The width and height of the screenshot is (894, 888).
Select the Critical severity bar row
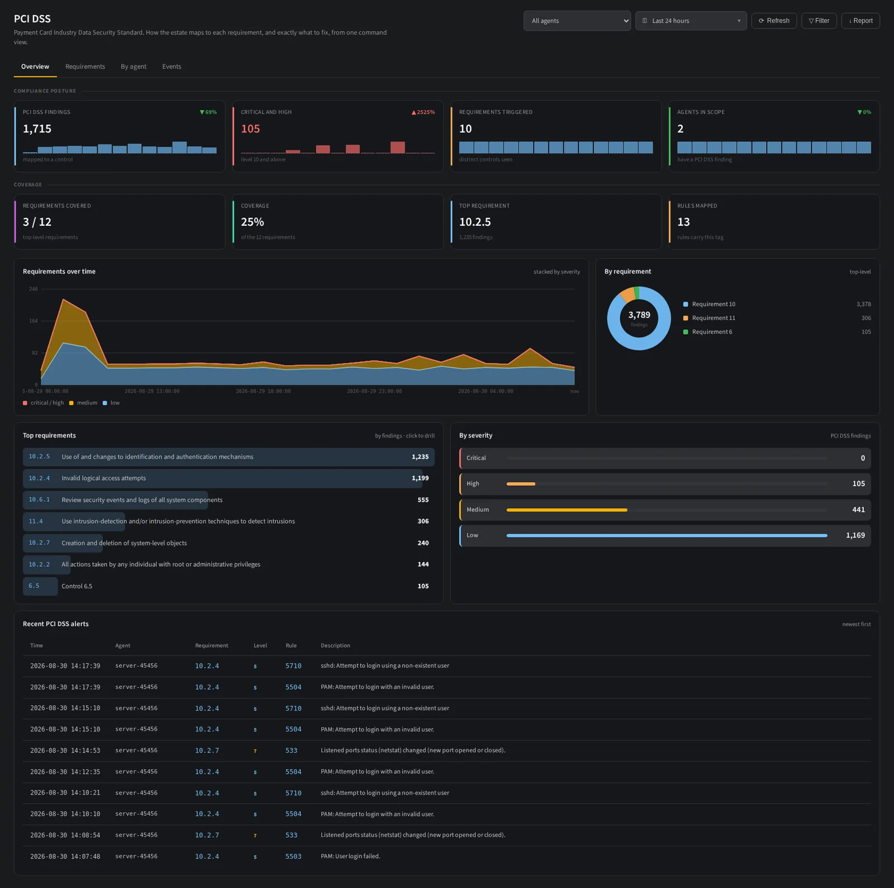point(665,458)
